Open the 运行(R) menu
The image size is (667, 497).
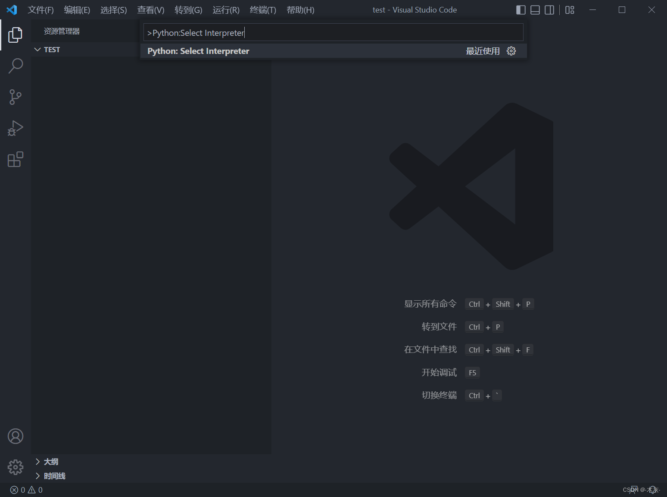click(x=226, y=10)
